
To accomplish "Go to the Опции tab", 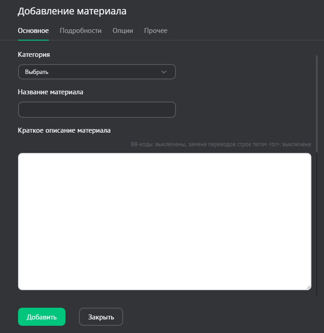I will [123, 31].
